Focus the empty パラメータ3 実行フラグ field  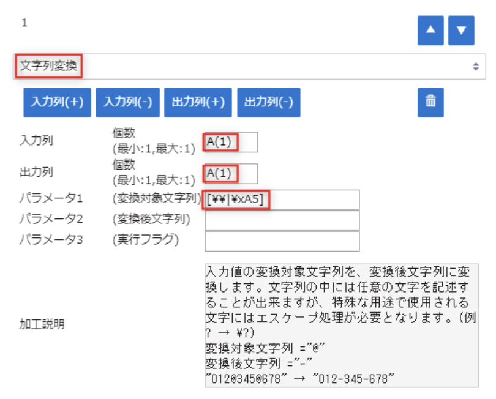(x=282, y=241)
